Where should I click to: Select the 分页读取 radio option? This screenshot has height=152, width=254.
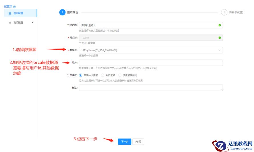pos(103,75)
